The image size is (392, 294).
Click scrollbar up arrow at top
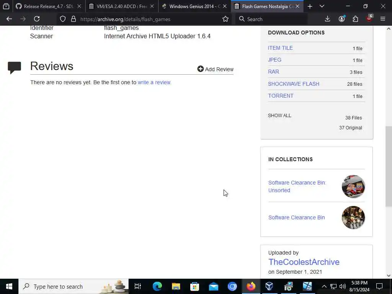[x=389, y=29]
